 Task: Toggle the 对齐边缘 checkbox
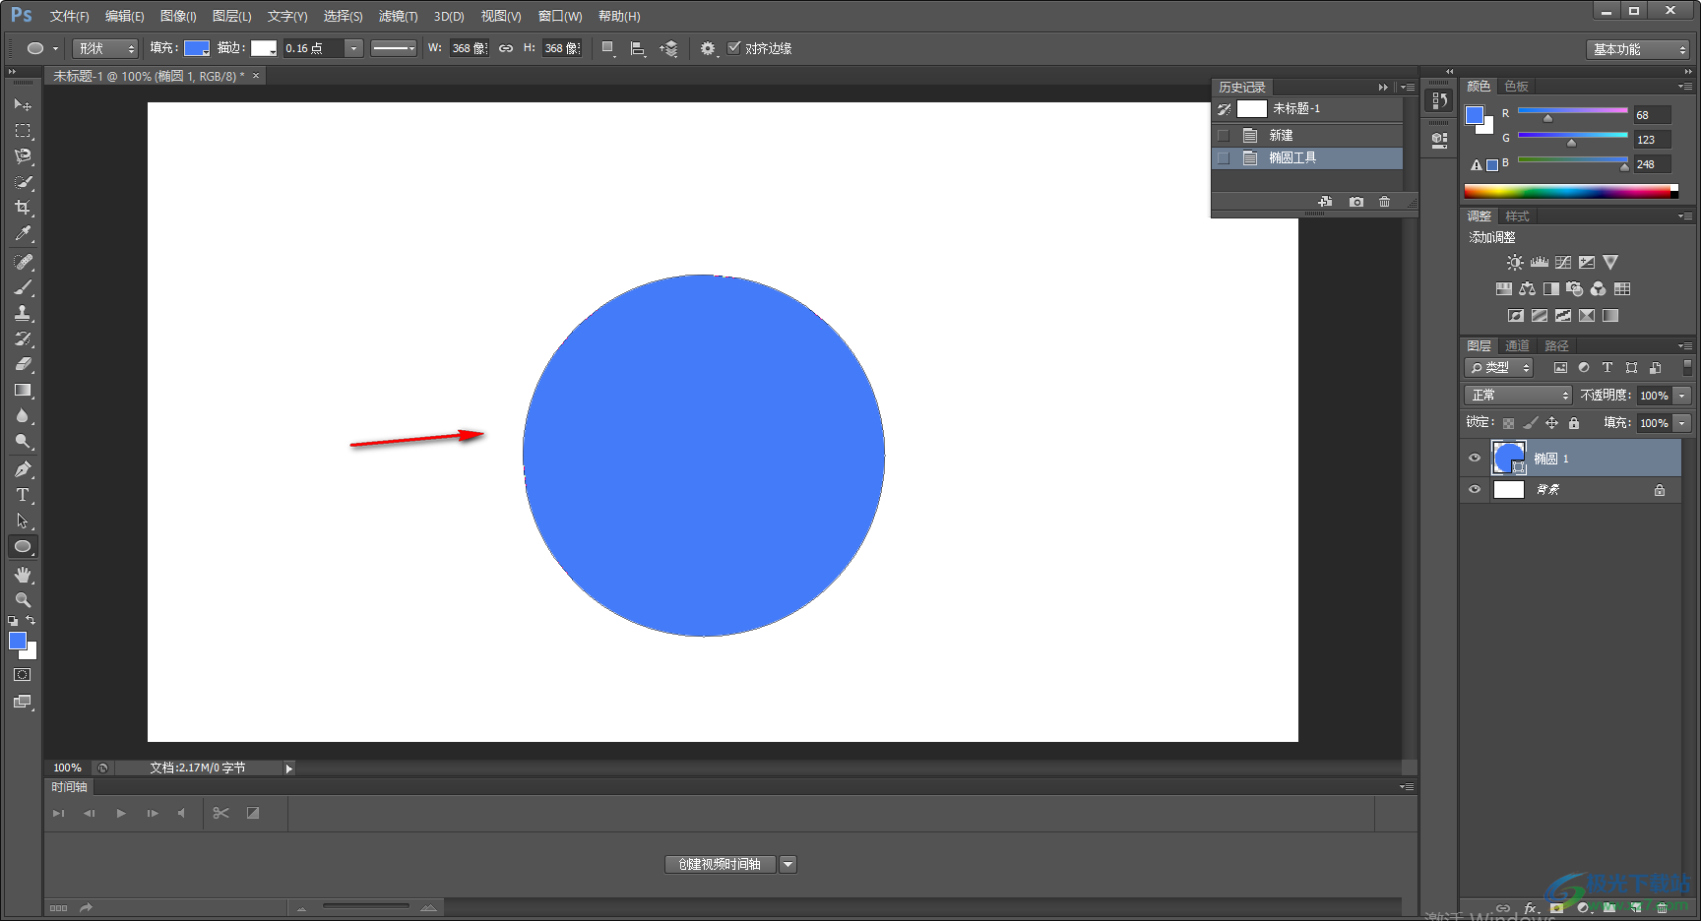[733, 47]
